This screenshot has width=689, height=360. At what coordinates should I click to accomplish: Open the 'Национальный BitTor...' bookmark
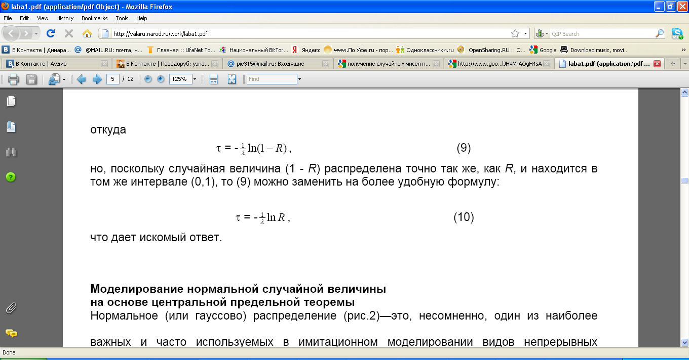click(253, 50)
